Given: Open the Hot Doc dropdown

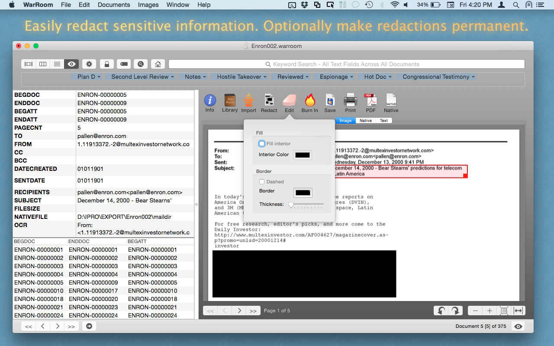Looking at the screenshot, I should click(x=377, y=77).
